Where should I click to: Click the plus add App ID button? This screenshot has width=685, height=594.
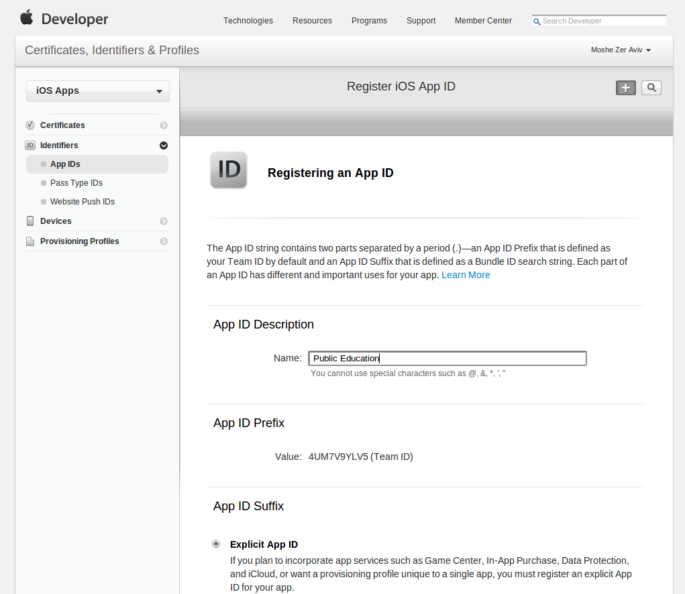coord(625,88)
